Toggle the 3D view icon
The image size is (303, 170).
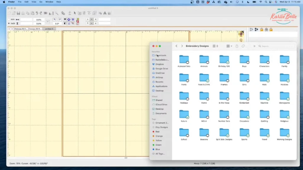coord(45,13)
